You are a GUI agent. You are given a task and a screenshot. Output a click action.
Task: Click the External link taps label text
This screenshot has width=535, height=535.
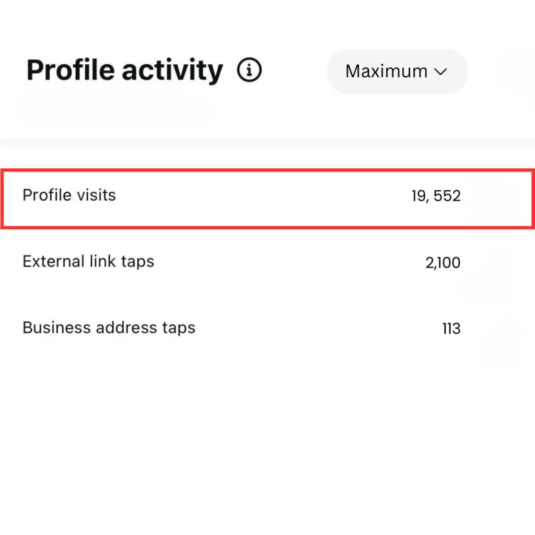tap(88, 261)
